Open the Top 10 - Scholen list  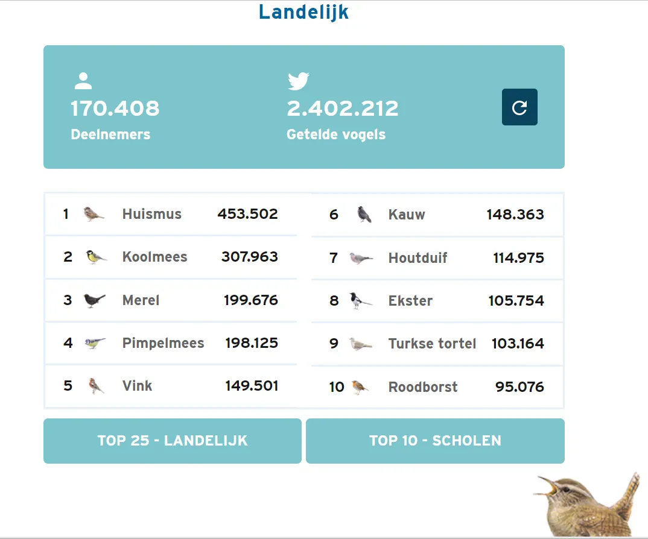click(435, 441)
